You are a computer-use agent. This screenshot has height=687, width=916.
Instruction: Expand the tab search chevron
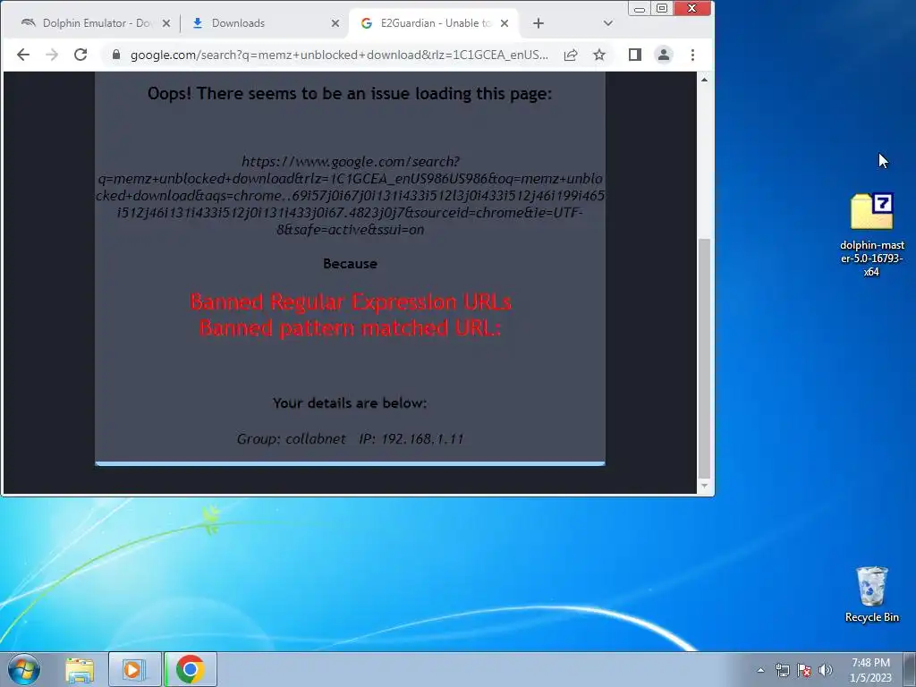pyautogui.click(x=608, y=23)
